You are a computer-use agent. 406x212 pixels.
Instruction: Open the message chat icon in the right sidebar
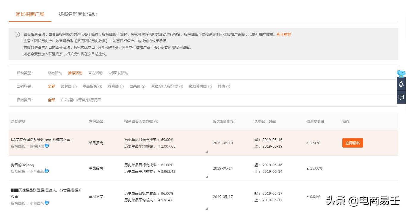click(x=401, y=97)
